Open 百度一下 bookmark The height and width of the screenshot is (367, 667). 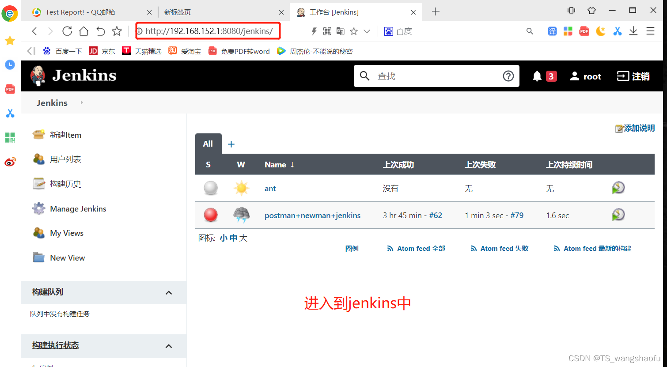click(63, 51)
